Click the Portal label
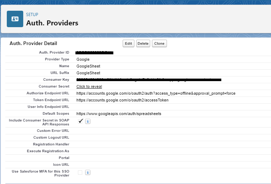Image resolution: width=271 pixels, height=184 pixels. point(64,158)
